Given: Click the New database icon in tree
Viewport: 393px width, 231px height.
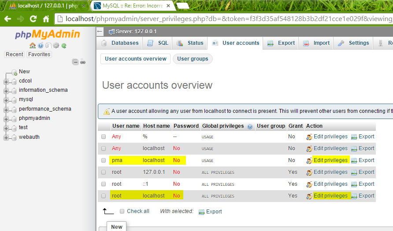Looking at the screenshot, I should (15, 72).
